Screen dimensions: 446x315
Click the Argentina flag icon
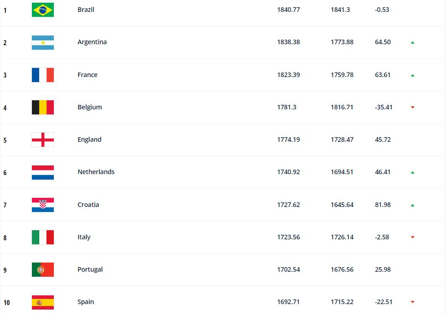coord(43,42)
